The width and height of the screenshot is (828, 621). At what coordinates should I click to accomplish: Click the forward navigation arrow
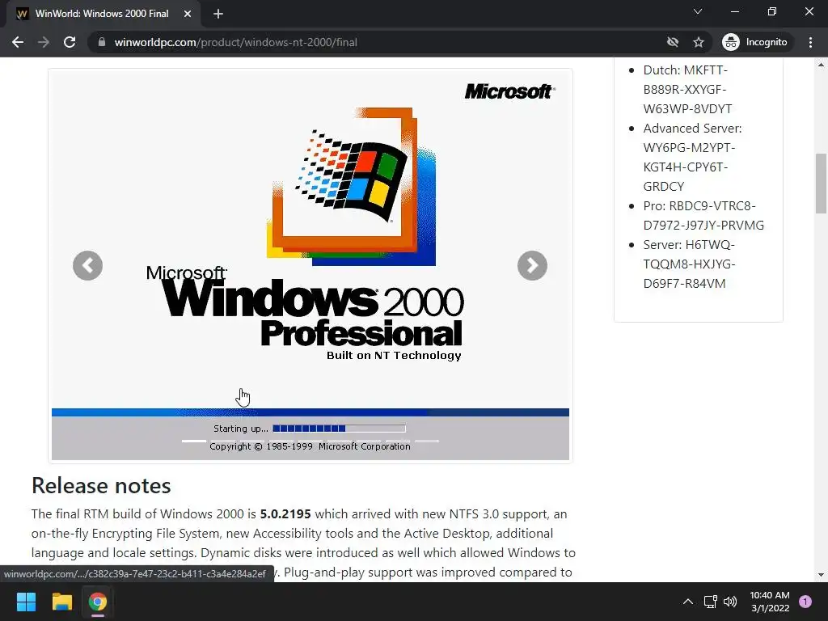[x=44, y=42]
